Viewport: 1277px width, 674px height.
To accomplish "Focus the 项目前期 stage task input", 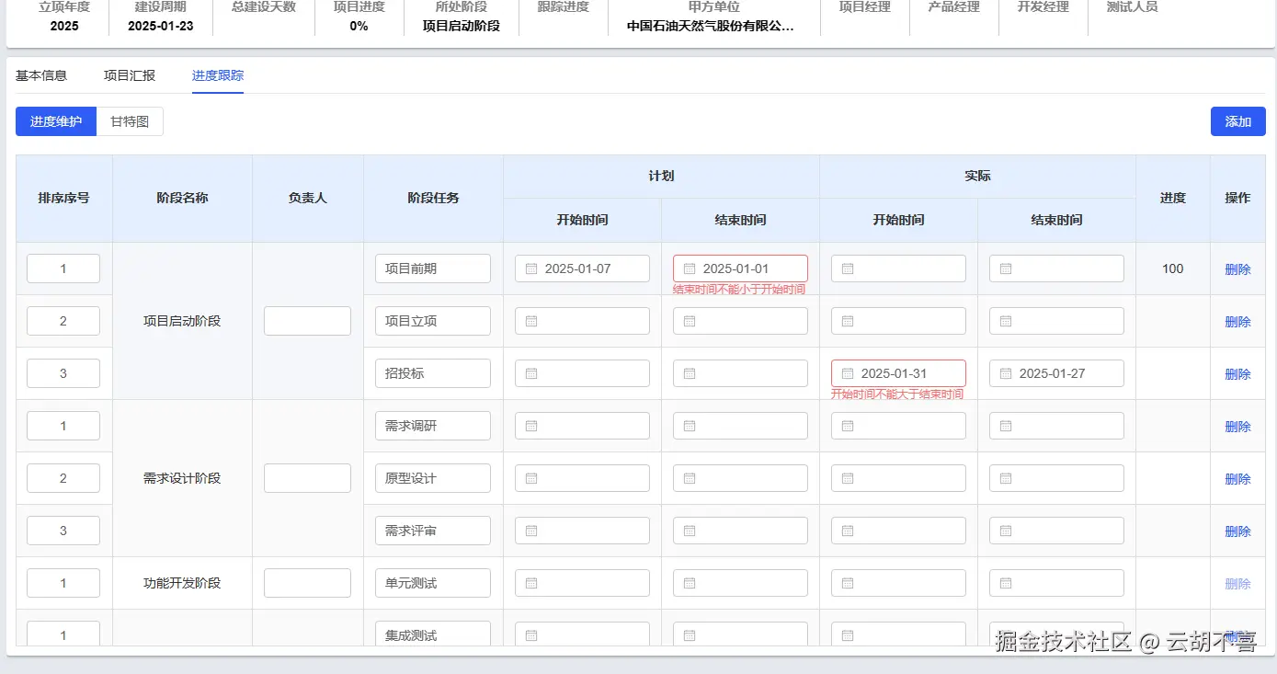I will [433, 268].
